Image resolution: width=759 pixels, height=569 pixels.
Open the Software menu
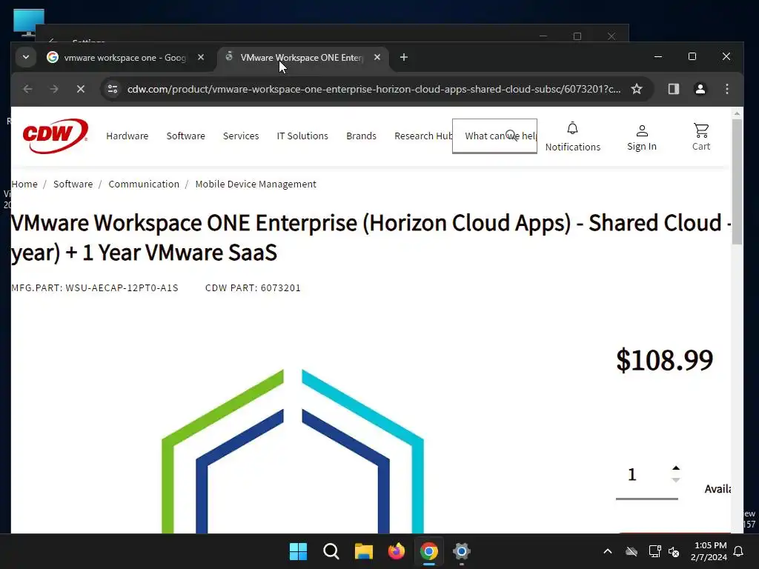click(x=186, y=136)
